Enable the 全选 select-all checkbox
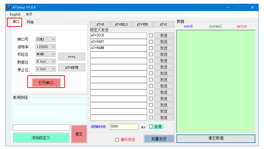 pyautogui.click(x=151, y=127)
